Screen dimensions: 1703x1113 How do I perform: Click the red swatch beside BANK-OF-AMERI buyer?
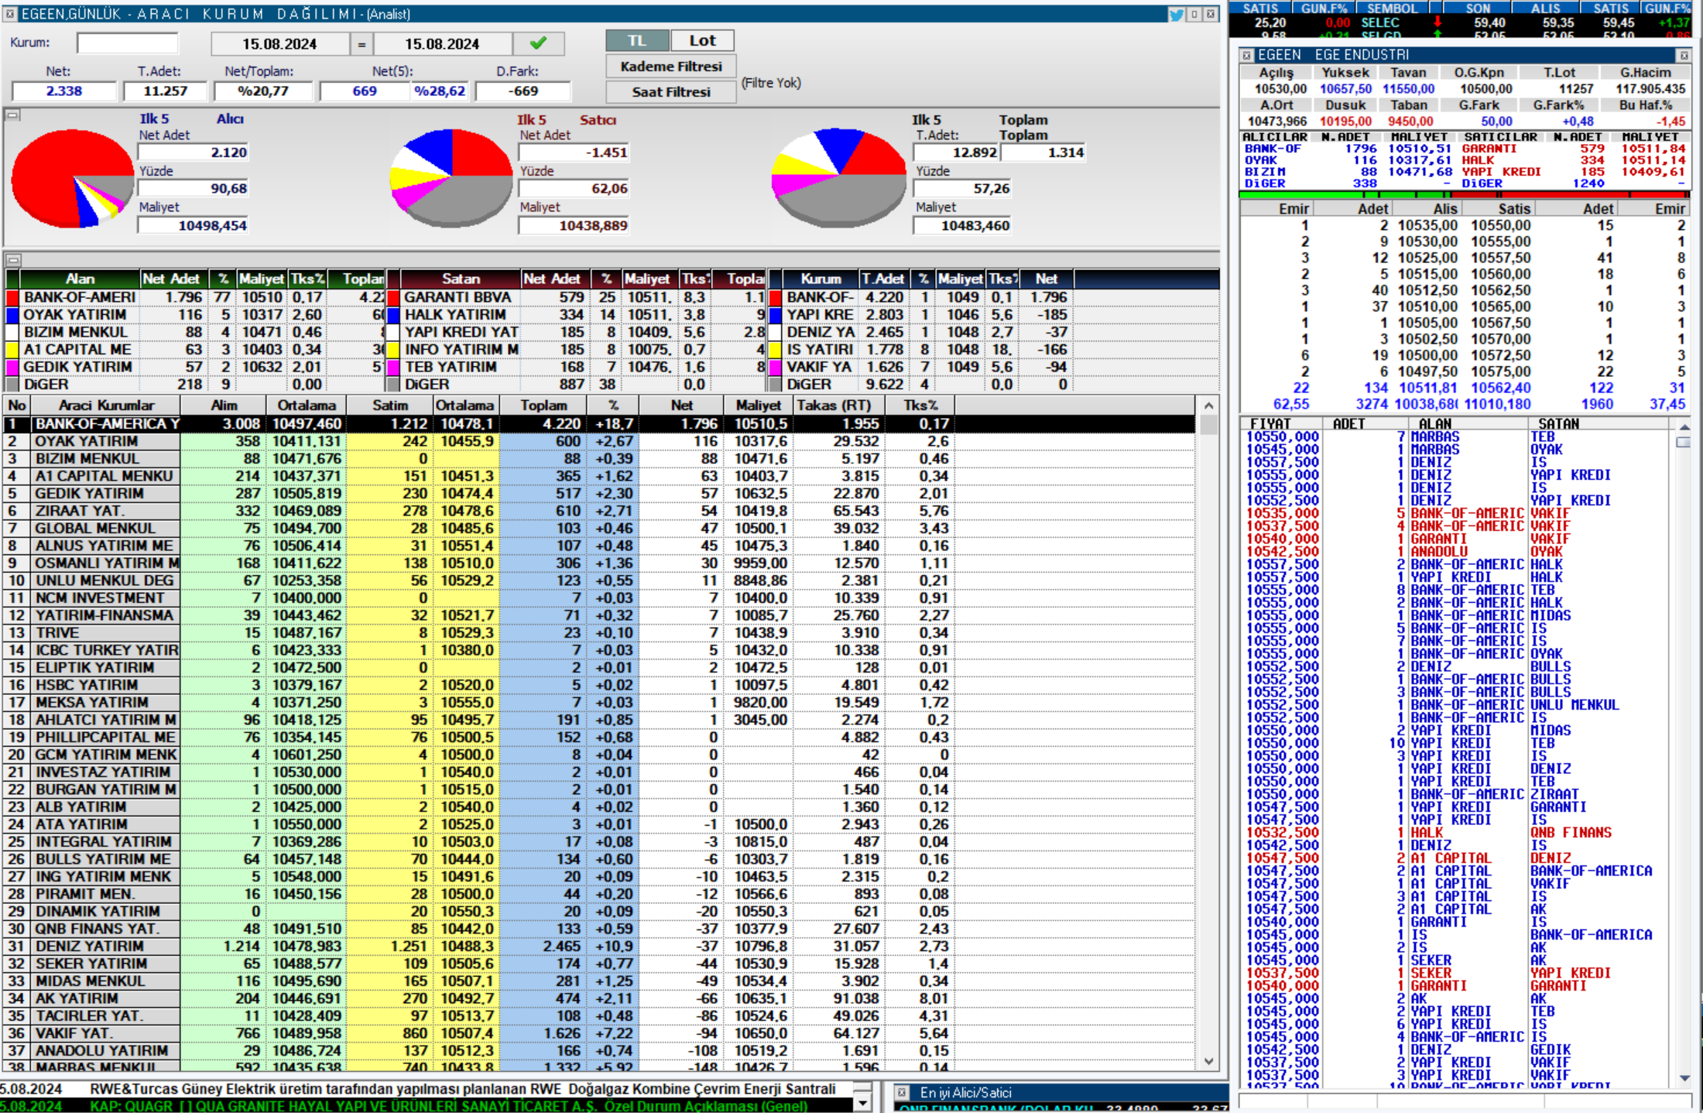(x=12, y=298)
